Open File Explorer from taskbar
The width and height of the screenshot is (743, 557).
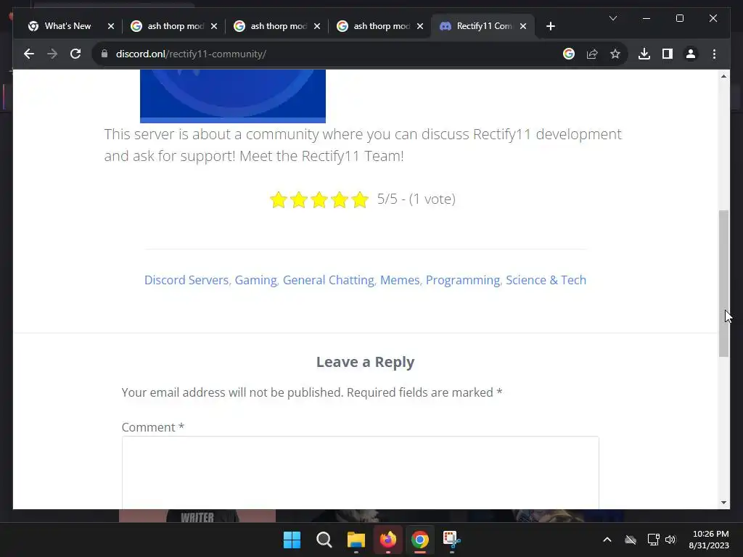(356, 540)
